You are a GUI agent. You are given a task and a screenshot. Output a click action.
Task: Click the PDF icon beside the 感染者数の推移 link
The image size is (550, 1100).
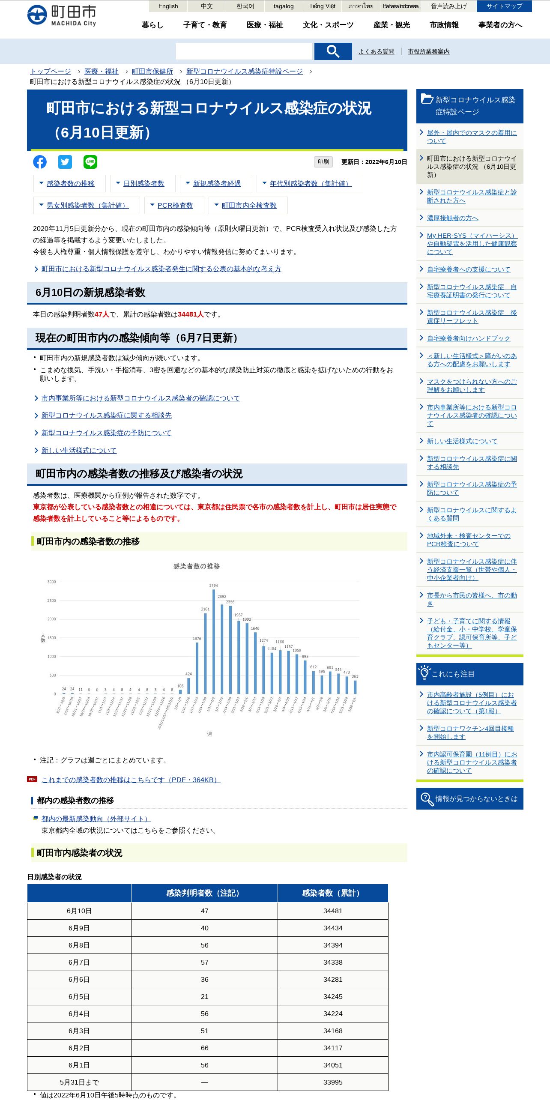(32, 779)
